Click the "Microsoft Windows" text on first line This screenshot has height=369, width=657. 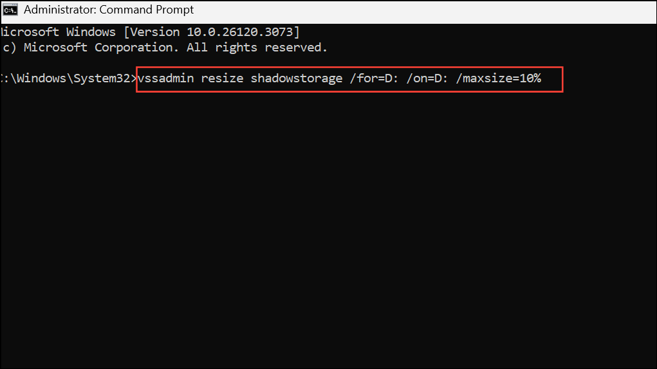click(59, 32)
